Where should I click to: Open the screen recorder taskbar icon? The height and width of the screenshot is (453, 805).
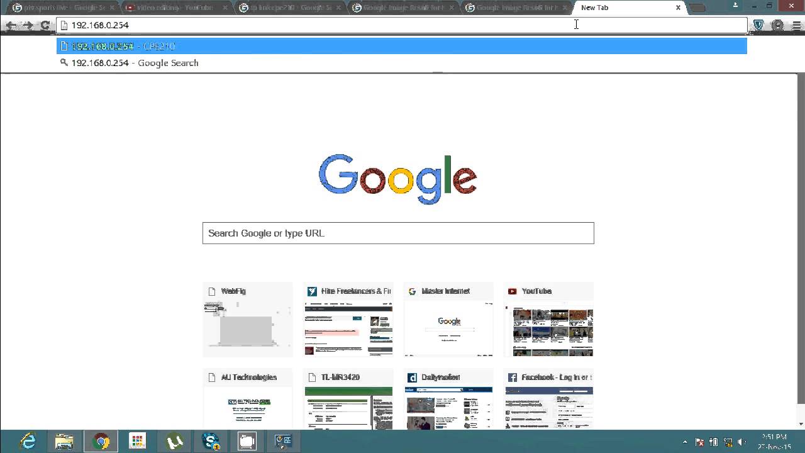[247, 442]
